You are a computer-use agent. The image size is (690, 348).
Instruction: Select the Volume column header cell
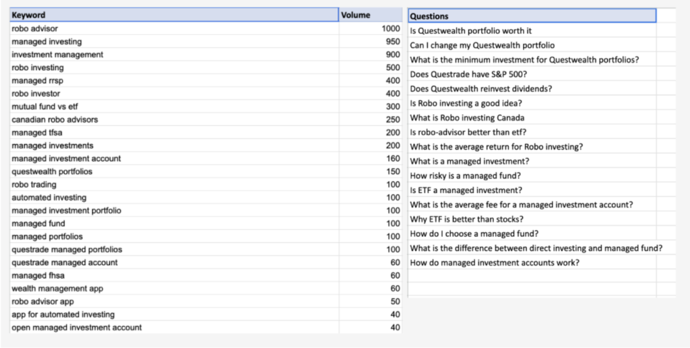pyautogui.click(x=370, y=15)
